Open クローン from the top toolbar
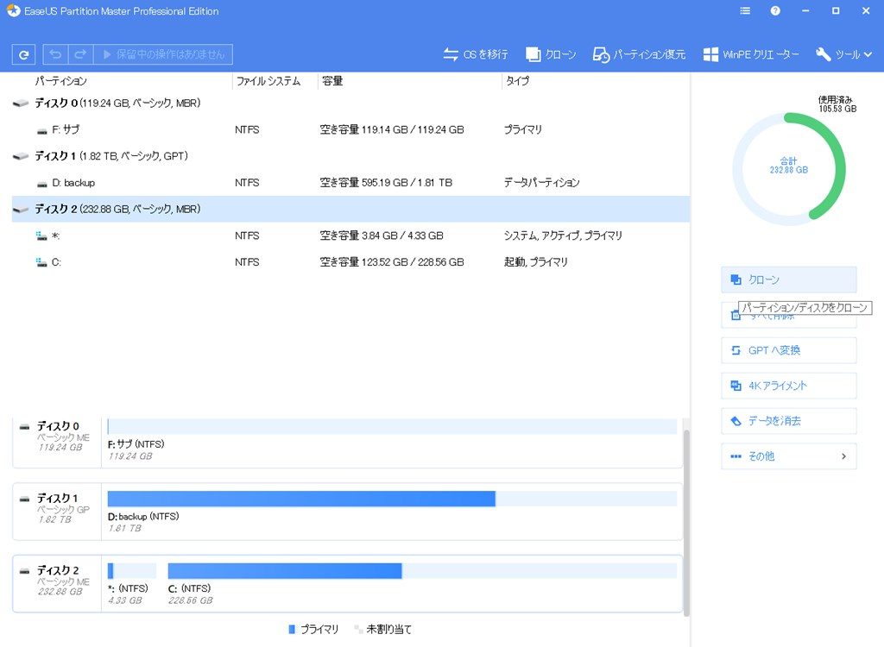884x647 pixels. (x=551, y=54)
